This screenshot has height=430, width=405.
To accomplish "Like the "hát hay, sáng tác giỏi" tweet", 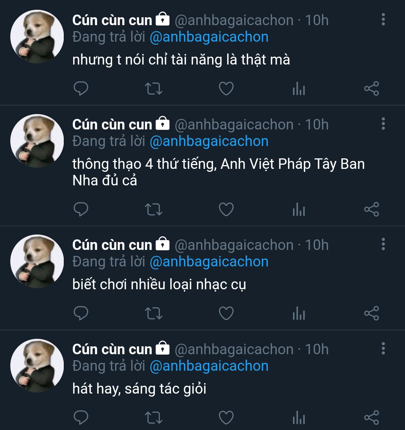I will [226, 418].
